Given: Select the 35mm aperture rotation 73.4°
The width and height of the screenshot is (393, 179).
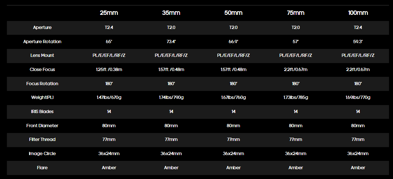Looking at the screenshot, I should (171, 42).
